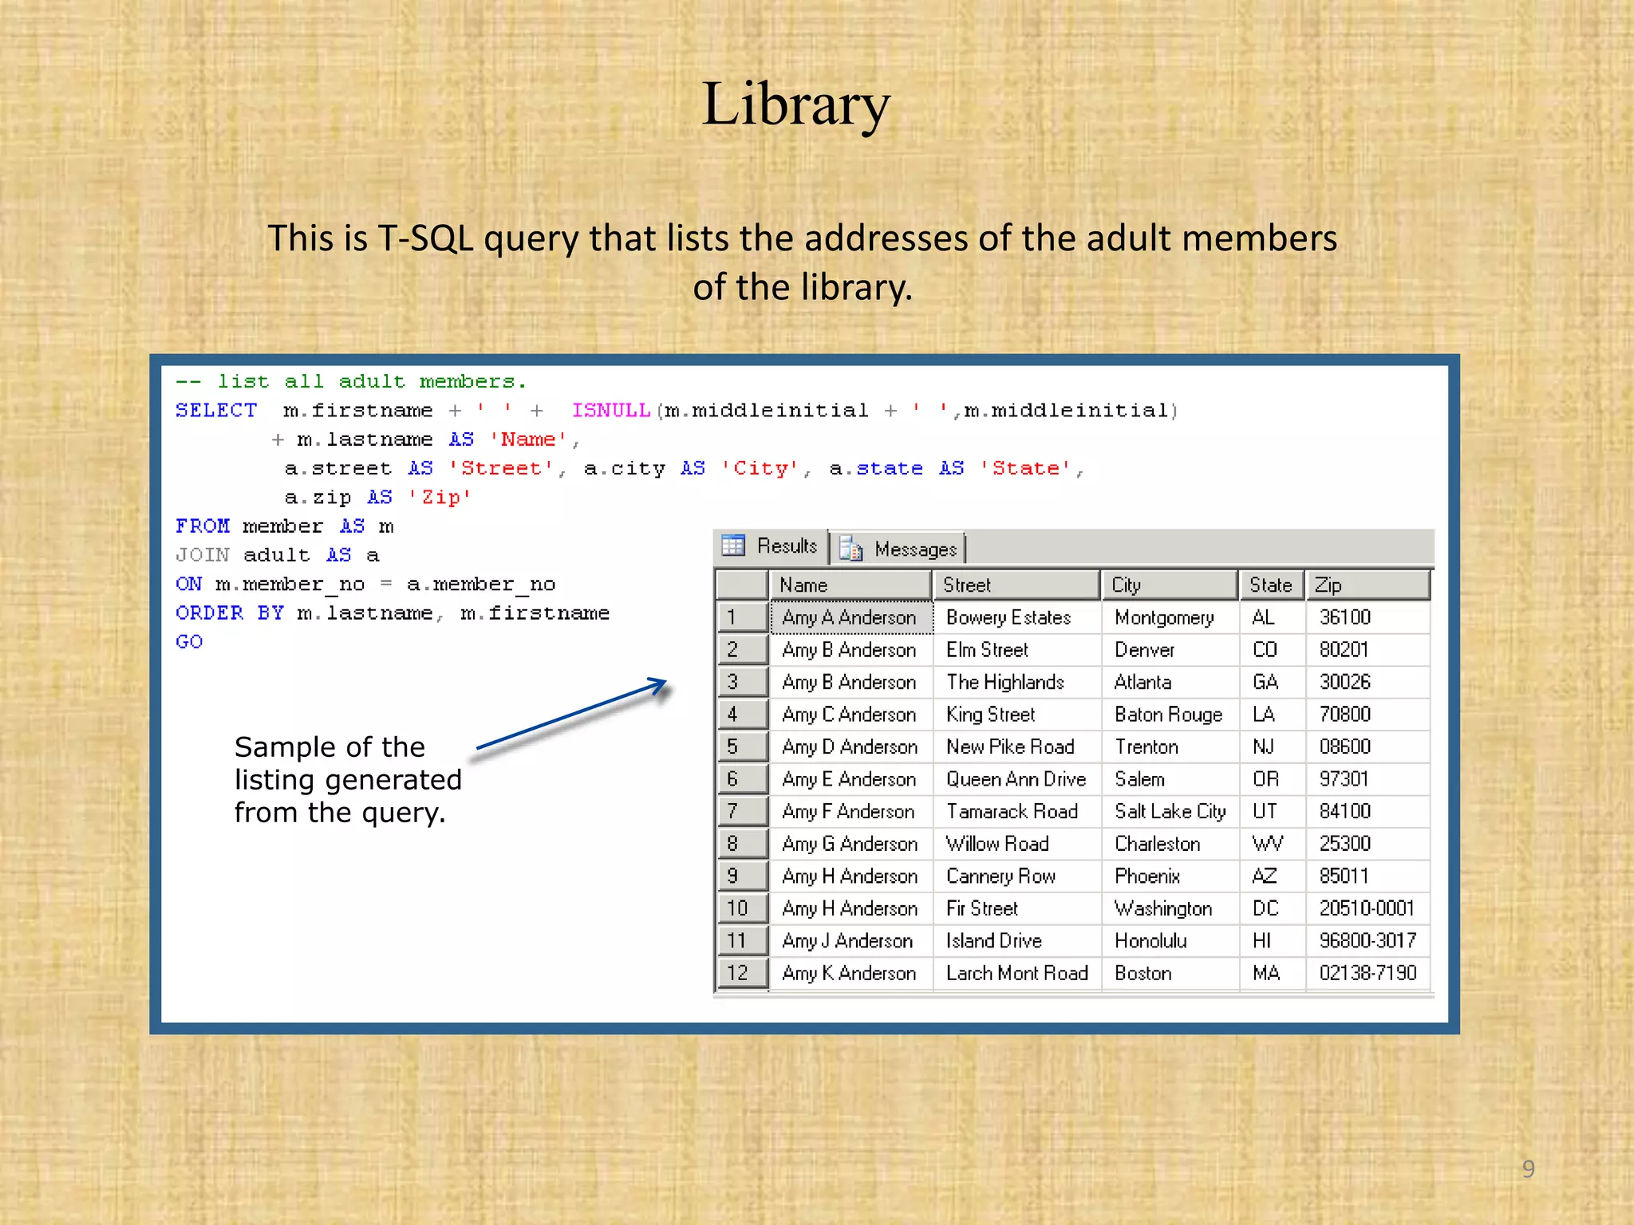Image resolution: width=1634 pixels, height=1225 pixels.
Task: Click the 'Cannery Row' cell
Action: [x=1017, y=876]
